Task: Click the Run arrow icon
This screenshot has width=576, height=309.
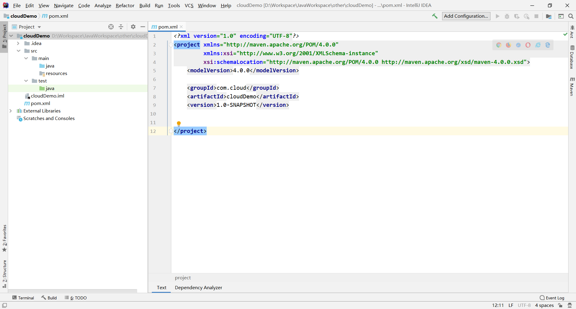Action: [497, 16]
